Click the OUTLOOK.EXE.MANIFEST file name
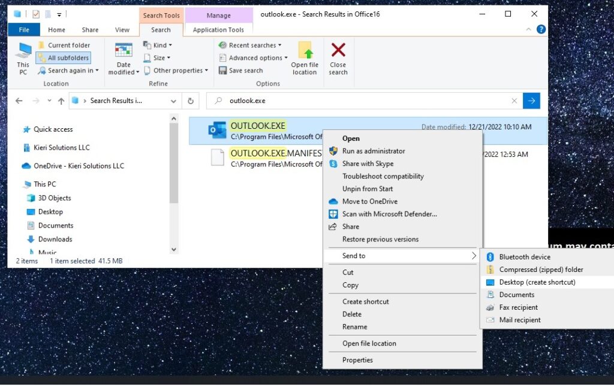614x387 pixels. tap(276, 153)
